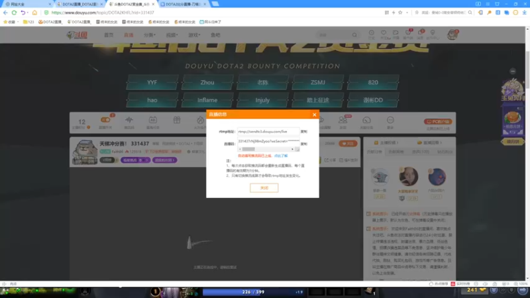Click the orange-bordered close button in dialog
Screen dimensions: 530x298
click(x=264, y=188)
